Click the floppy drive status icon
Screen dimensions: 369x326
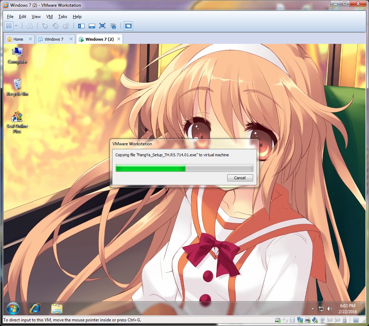click(292, 320)
